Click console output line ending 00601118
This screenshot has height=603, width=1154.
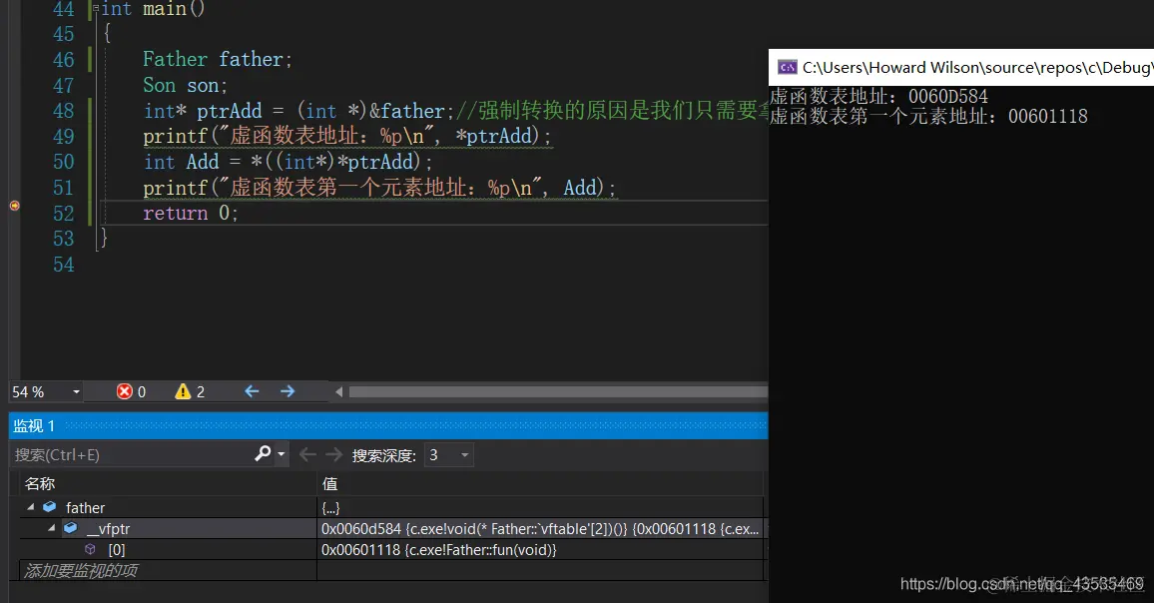928,117
